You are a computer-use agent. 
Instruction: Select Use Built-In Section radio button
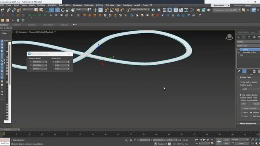tap(240, 82)
